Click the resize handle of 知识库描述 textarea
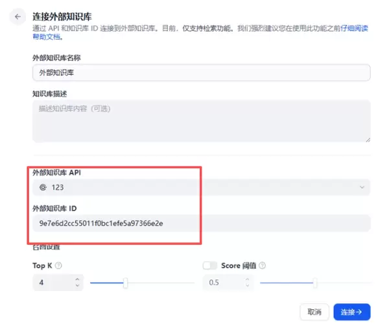The width and height of the screenshot is (389, 330). coord(367,138)
